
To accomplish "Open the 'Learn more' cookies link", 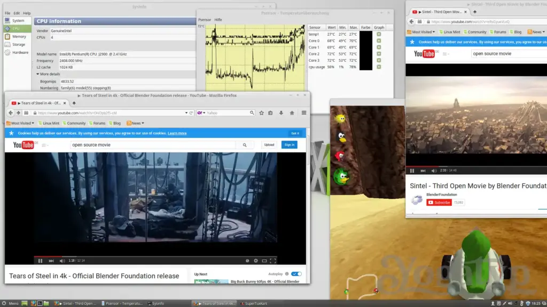I will click(177, 133).
